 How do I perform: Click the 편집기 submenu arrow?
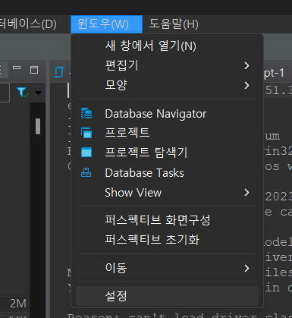246,66
